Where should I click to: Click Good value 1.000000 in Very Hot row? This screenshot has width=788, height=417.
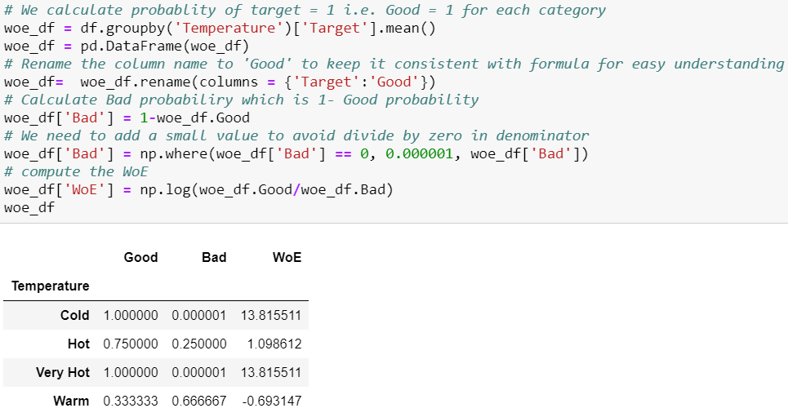131,372
